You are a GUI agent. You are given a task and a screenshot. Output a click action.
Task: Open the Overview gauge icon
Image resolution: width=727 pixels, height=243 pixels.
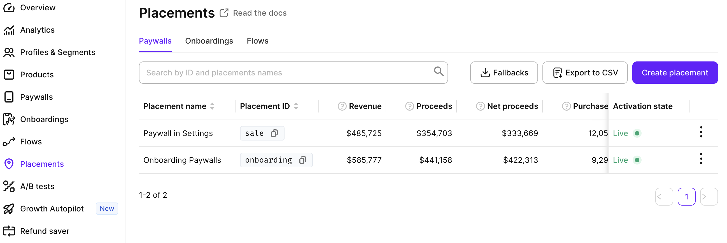(x=9, y=8)
